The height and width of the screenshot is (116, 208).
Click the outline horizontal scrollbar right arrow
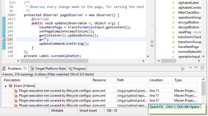199,61
